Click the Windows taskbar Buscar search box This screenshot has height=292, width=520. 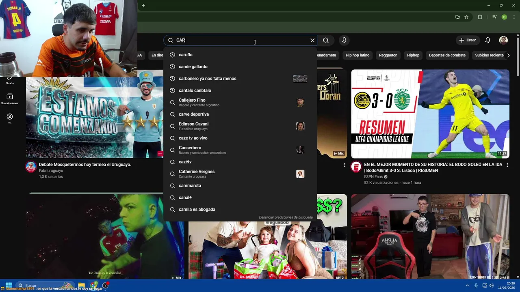(45, 286)
